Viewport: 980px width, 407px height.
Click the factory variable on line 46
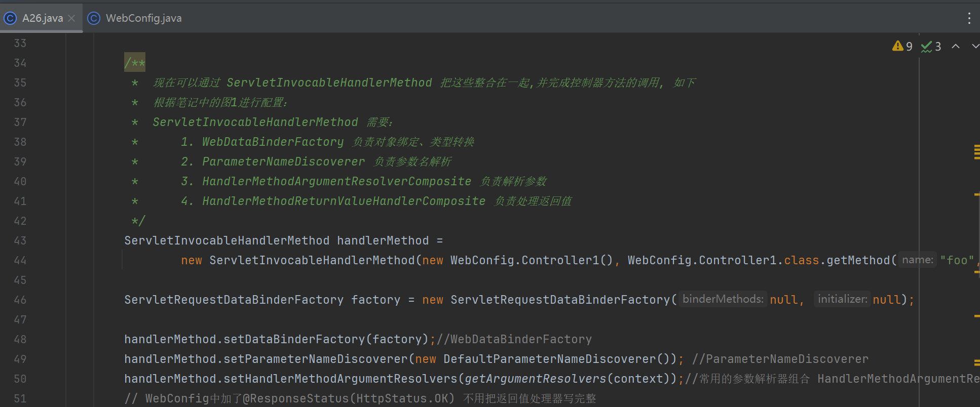point(375,300)
